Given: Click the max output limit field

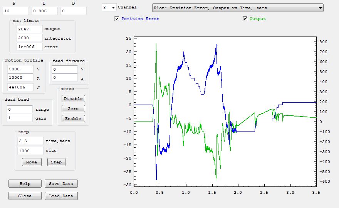Looking at the screenshot, I should coord(30,29).
